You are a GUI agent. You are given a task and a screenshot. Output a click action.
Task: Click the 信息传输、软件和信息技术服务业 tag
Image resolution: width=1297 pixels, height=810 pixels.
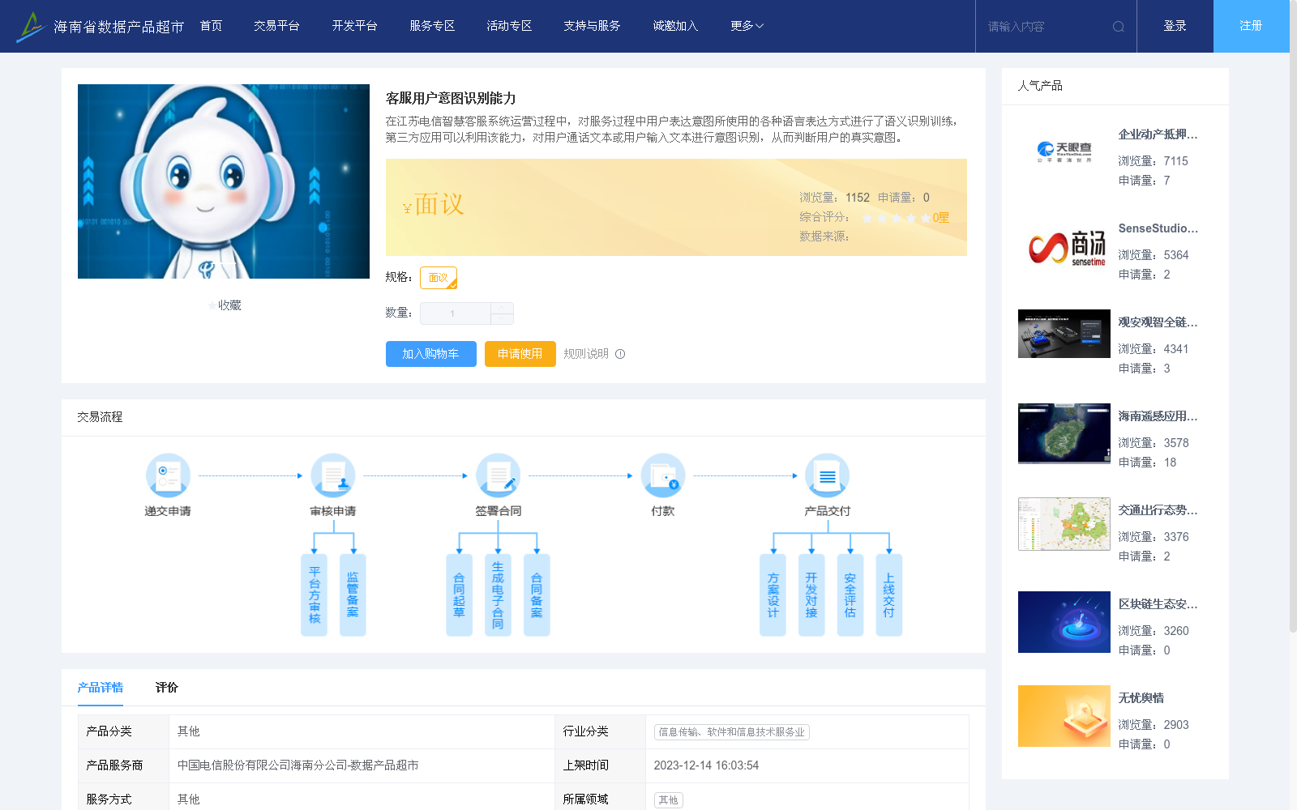point(732,732)
